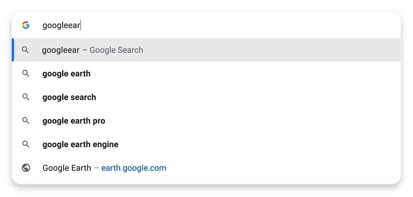Click the Google 'G' logo icon
The image size is (413, 197).
point(26,26)
